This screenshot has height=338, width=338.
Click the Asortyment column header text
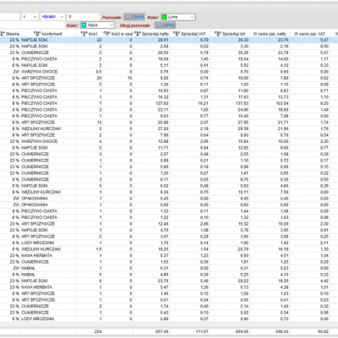tap(52, 34)
